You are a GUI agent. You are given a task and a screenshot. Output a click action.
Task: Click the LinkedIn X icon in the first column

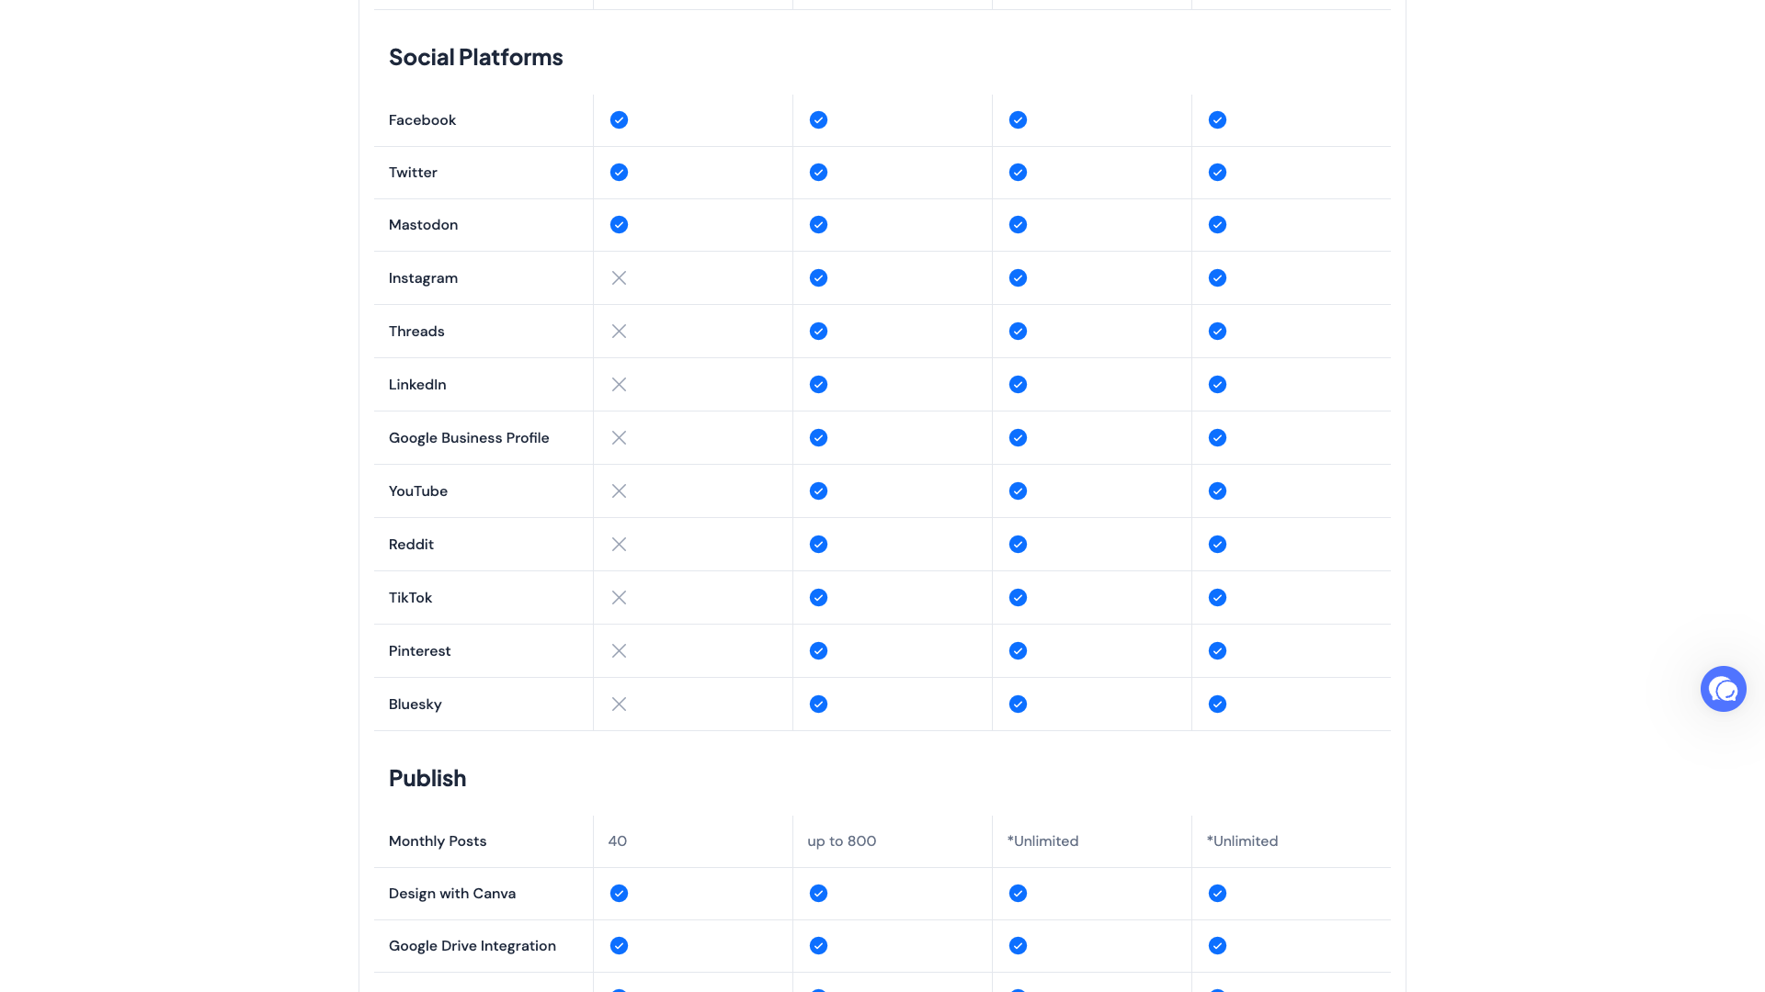(619, 384)
